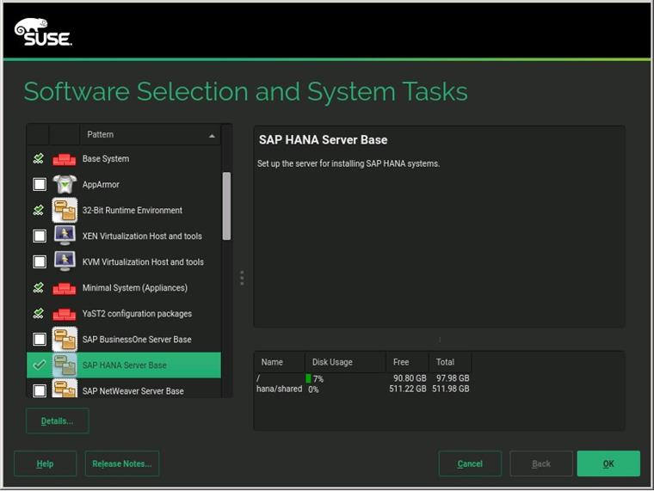Click the pattern list vertical scrollbar thumb
This screenshot has height=491, width=654.
[x=226, y=206]
